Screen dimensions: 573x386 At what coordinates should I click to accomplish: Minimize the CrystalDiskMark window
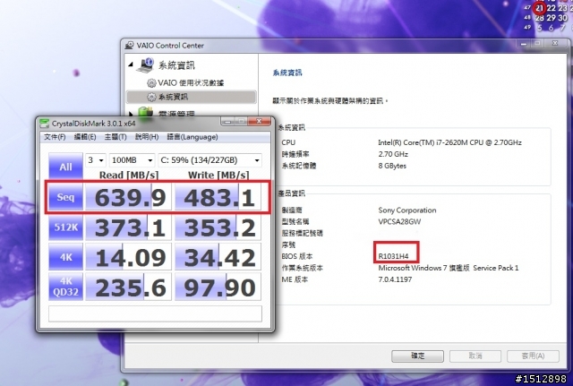click(x=228, y=122)
